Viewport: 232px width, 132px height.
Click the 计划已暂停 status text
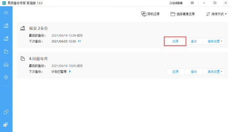59,72
